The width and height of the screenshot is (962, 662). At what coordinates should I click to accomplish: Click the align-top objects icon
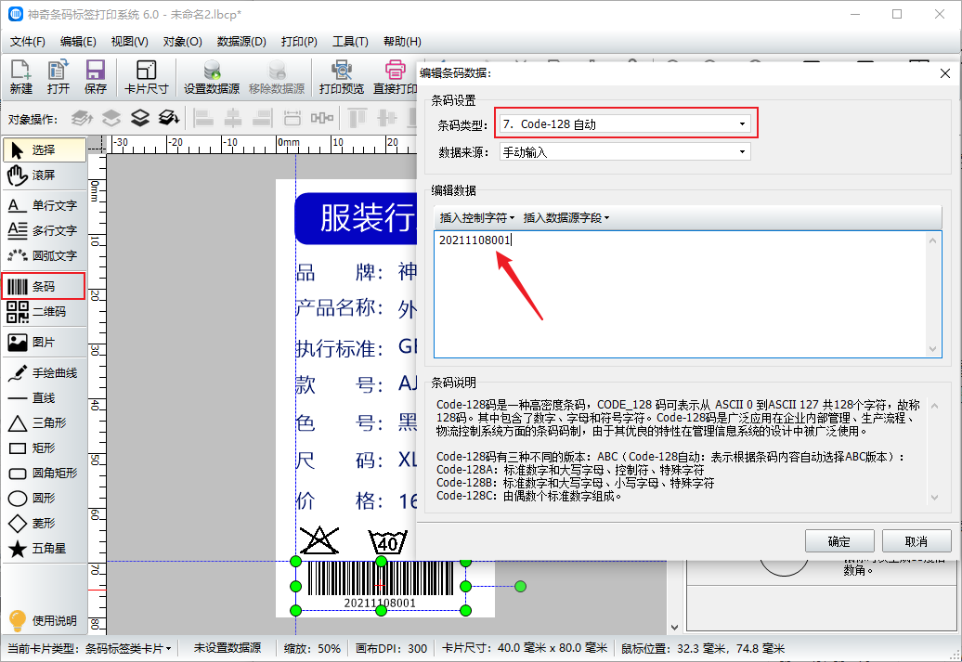(x=357, y=118)
